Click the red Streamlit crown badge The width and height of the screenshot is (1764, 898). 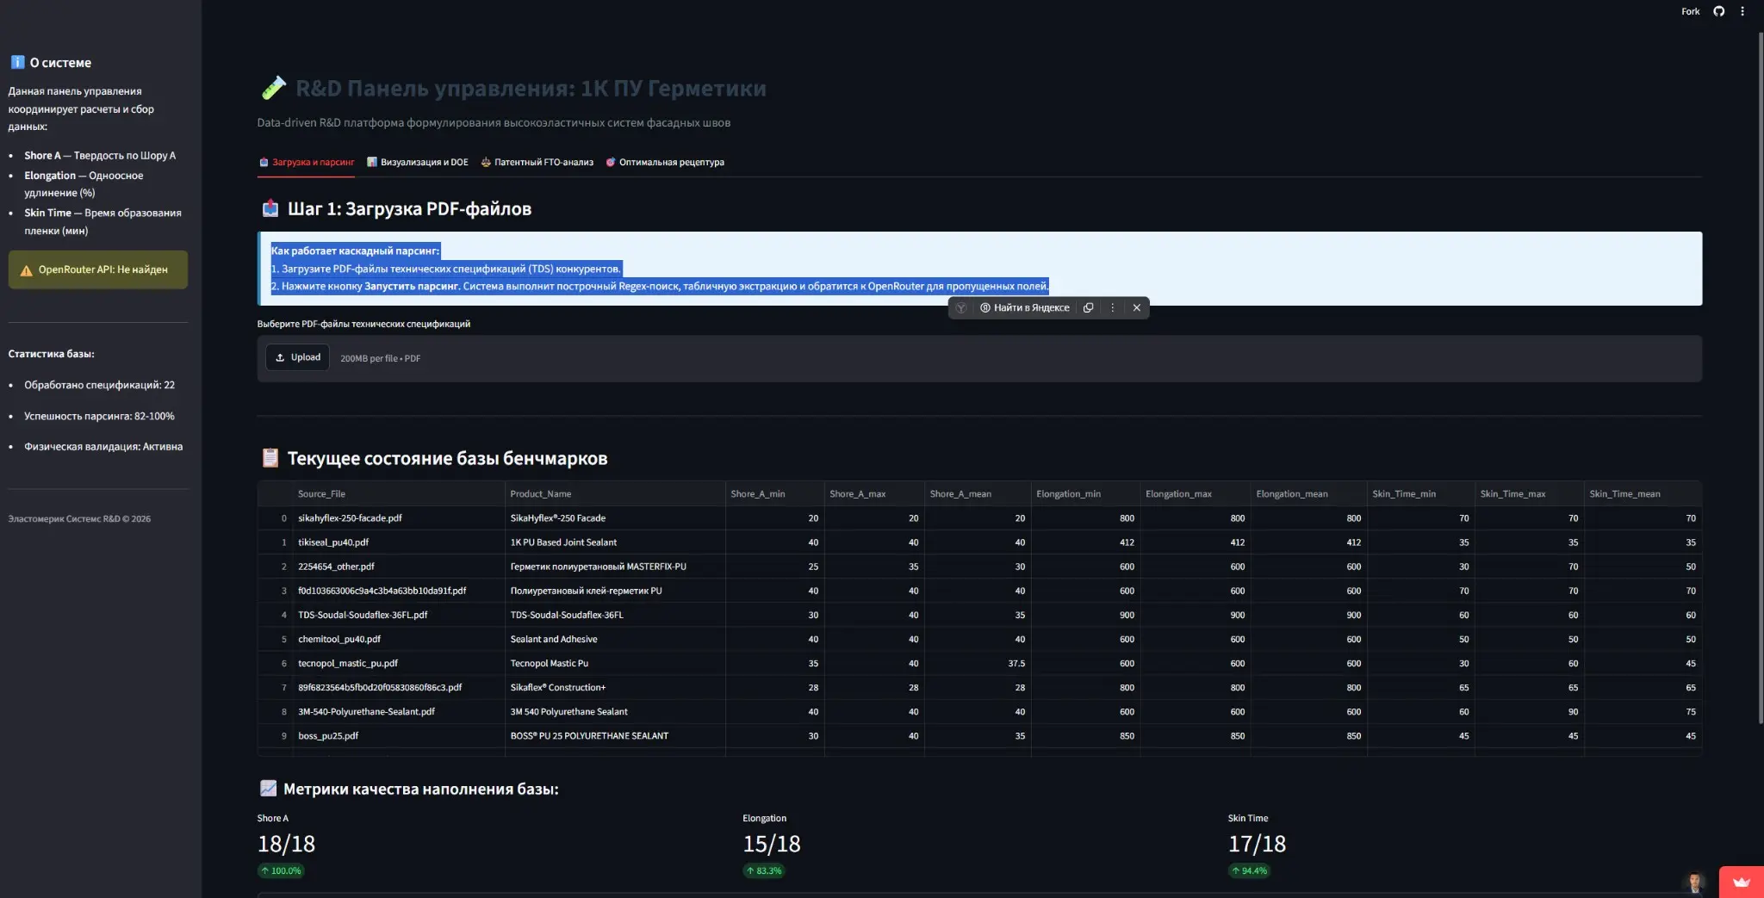[1742, 882]
